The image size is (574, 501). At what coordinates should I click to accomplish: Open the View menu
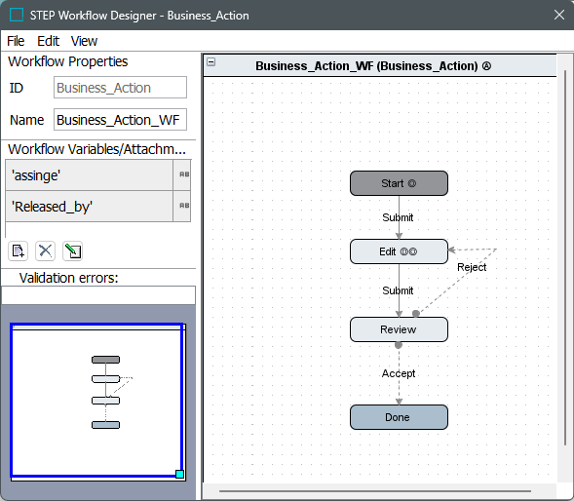(84, 41)
